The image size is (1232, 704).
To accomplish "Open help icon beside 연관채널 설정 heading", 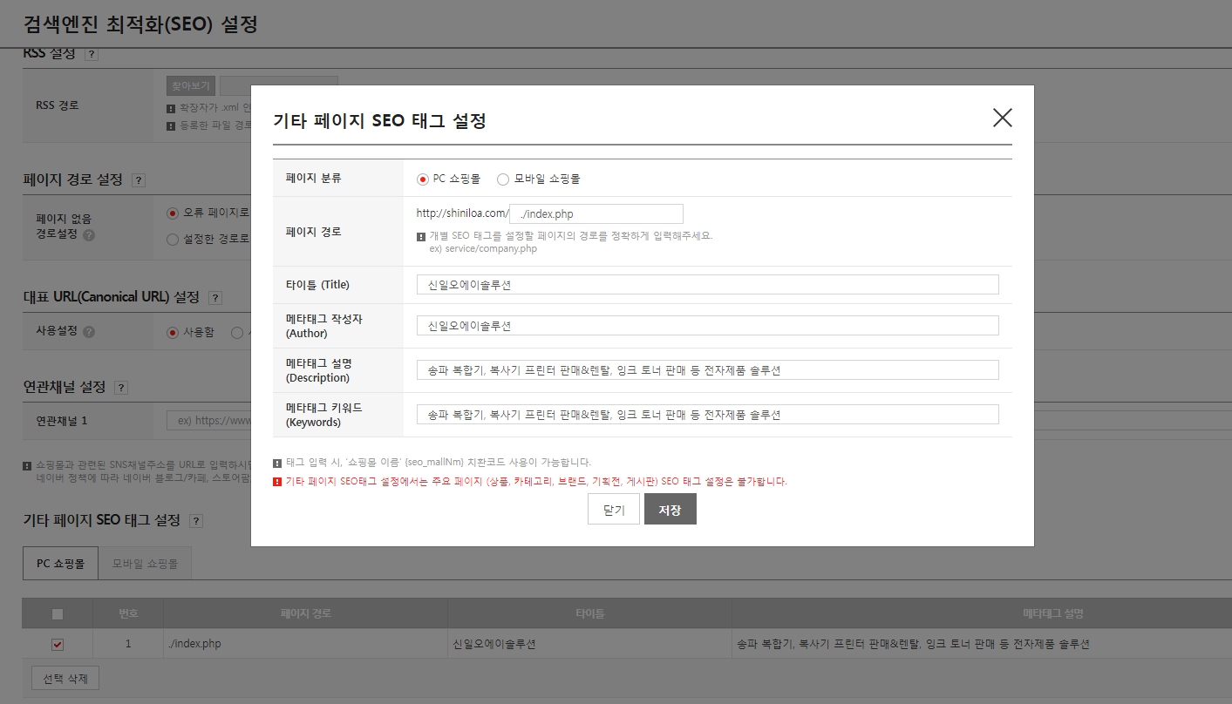I will pos(120,388).
